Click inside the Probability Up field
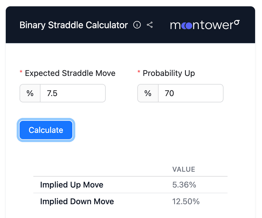Screen dimensions: 262x218 [x=190, y=93]
